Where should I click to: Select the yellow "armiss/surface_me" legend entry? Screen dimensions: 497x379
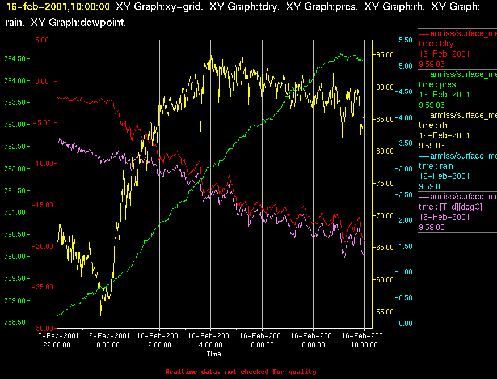[458, 115]
